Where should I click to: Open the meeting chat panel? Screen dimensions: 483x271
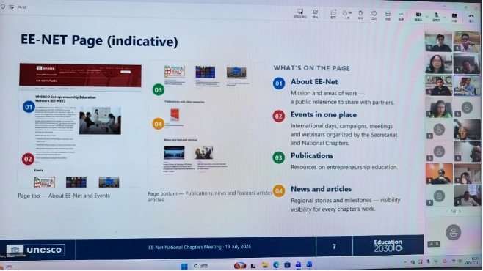tap(333, 14)
